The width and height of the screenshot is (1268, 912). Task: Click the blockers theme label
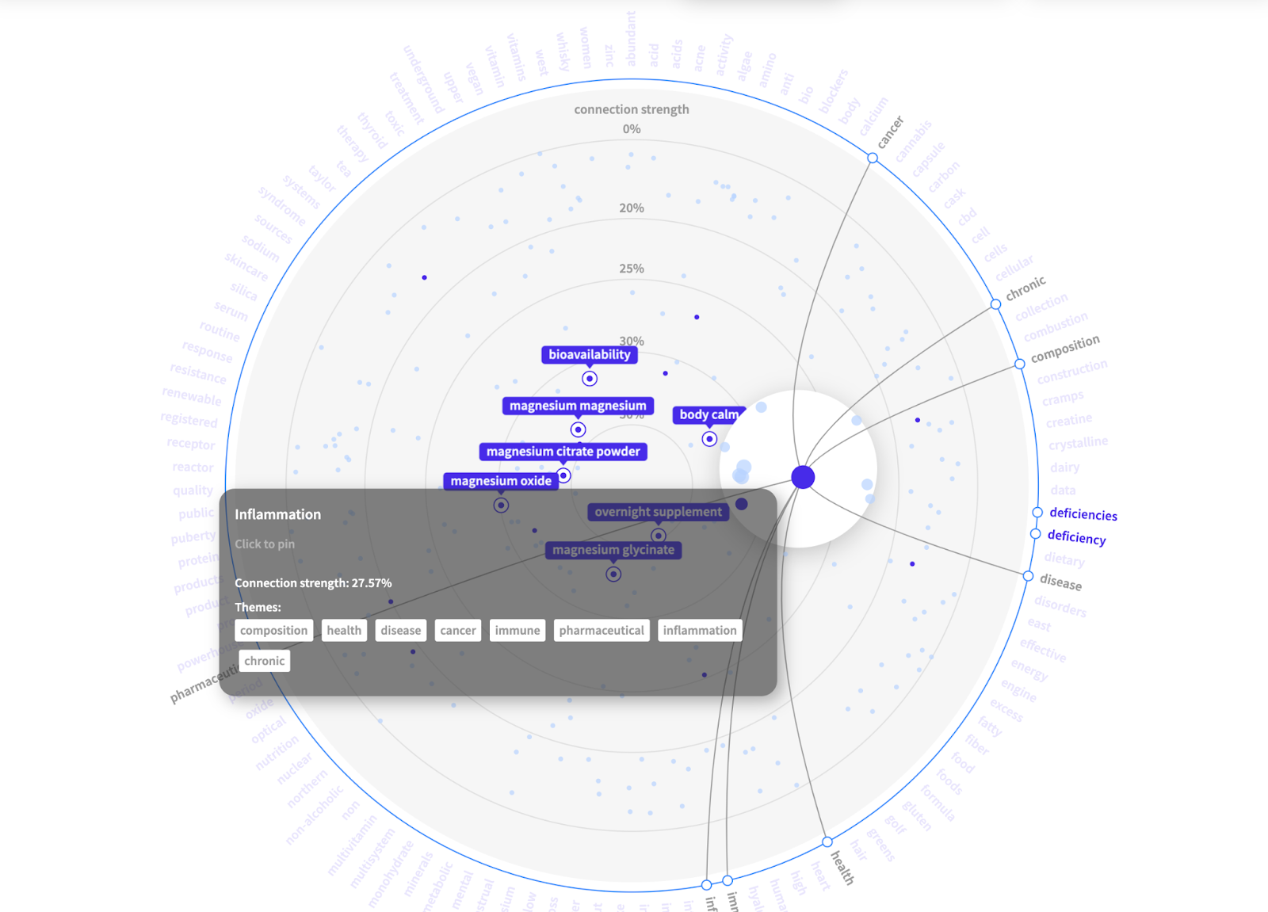(834, 90)
